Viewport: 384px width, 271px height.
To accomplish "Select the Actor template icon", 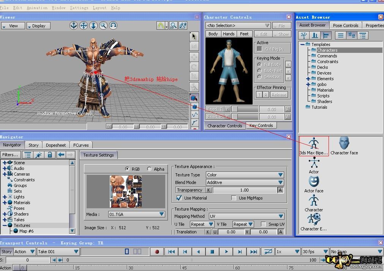I will (314, 165).
